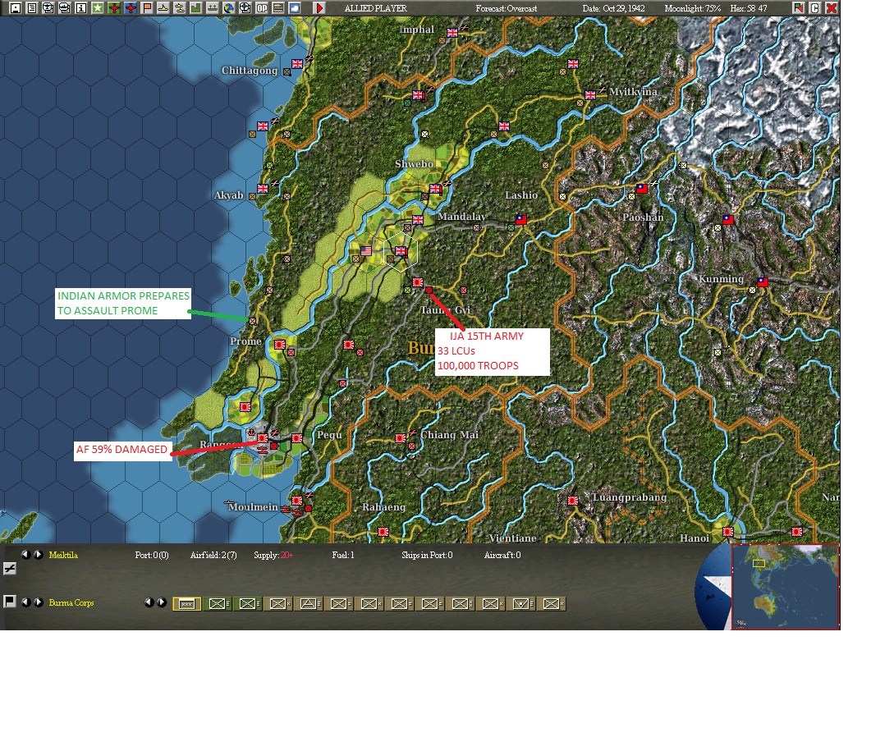Select previous unit before Burma Corps
871x737 pixels.
[x=25, y=602]
